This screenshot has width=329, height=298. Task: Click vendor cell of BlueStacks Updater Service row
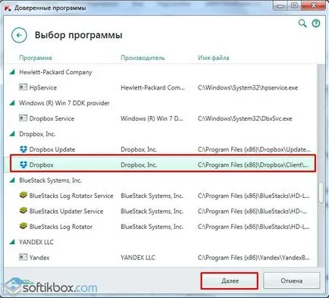pyautogui.click(x=152, y=212)
